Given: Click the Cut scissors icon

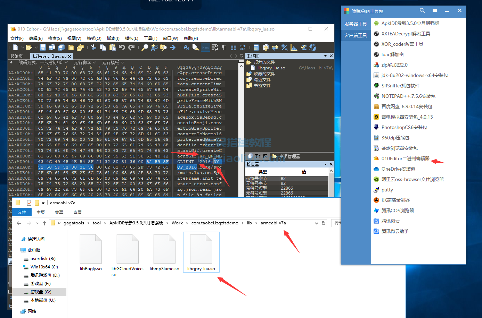Looking at the screenshot, I should pyautogui.click(x=93, y=48).
